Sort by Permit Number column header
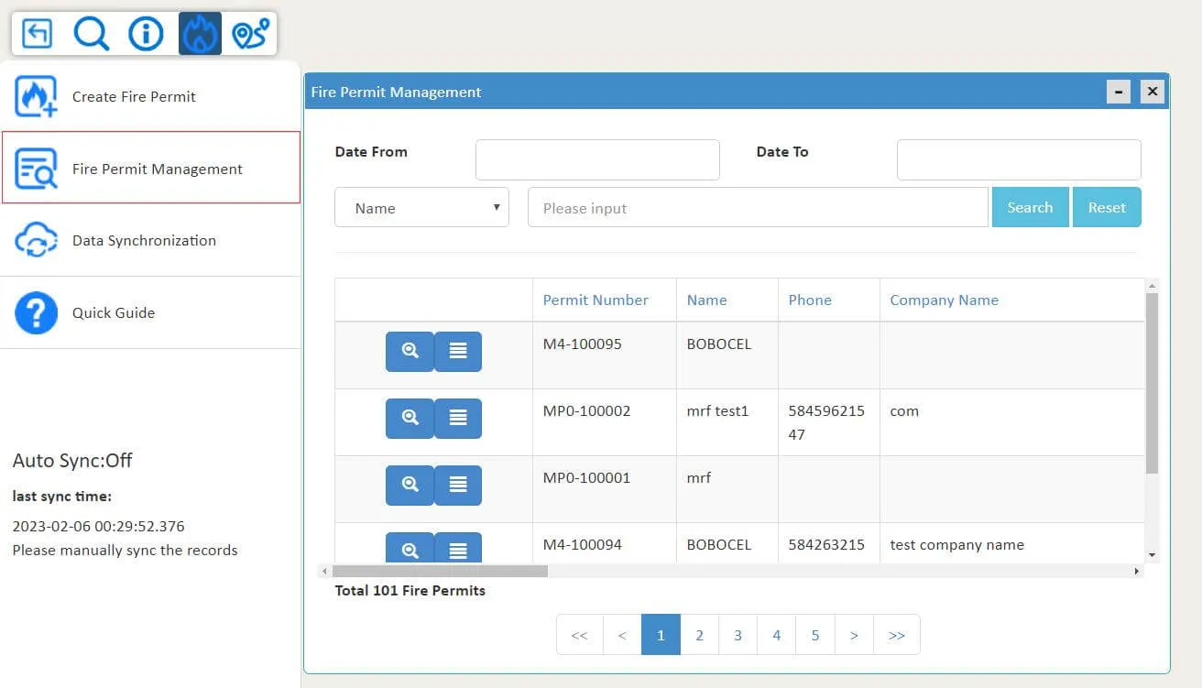This screenshot has height=688, width=1202. pyautogui.click(x=596, y=300)
